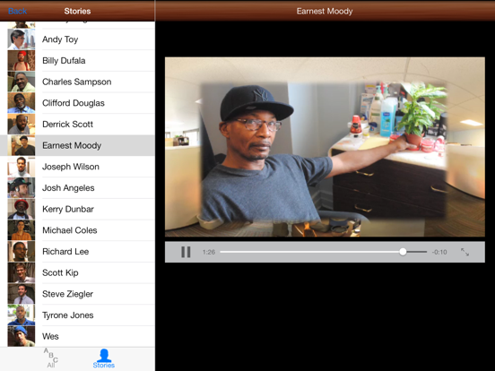Select the Stories tab at bottom

[x=103, y=358]
